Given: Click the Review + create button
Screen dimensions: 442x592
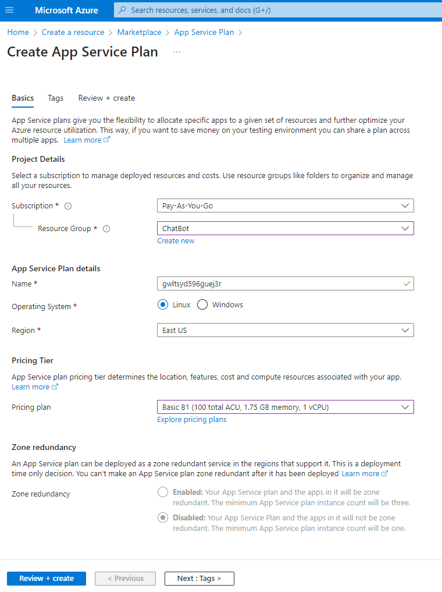Looking at the screenshot, I should click(47, 579).
